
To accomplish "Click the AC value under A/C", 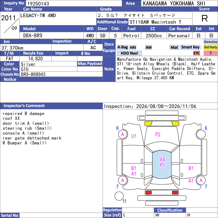I will pos(93,48).
